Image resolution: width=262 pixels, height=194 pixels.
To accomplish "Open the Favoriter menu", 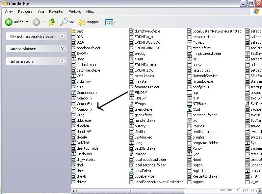I will click(56, 11).
